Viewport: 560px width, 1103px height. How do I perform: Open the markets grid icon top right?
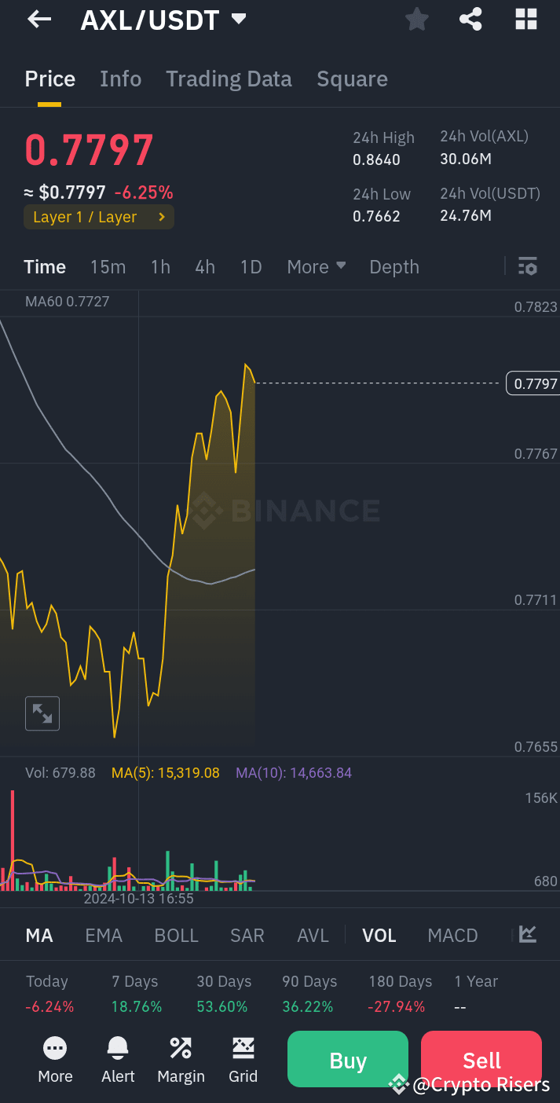(x=525, y=19)
